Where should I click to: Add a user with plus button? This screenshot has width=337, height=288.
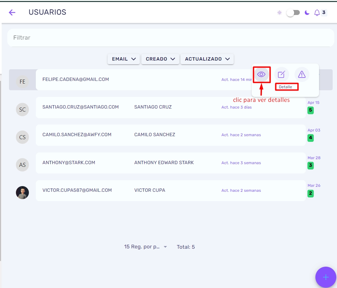click(x=326, y=277)
